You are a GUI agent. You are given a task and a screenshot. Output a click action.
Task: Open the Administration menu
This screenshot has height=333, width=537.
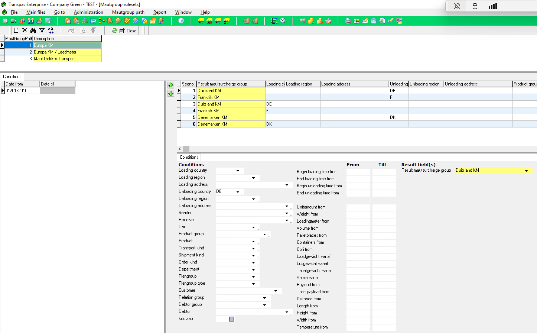coord(88,12)
